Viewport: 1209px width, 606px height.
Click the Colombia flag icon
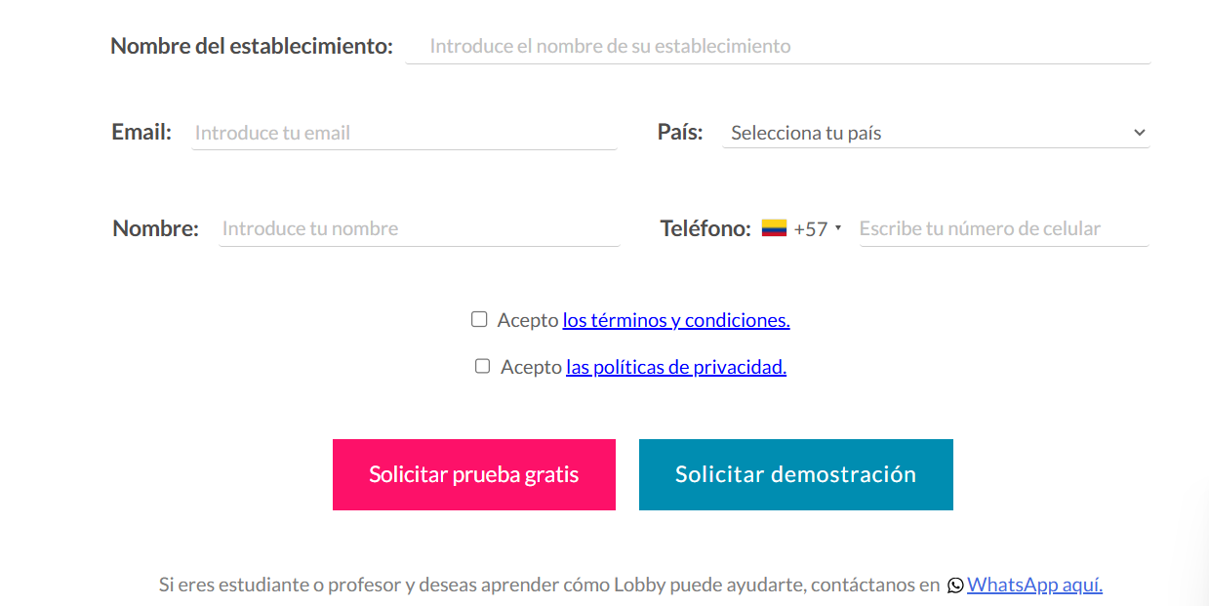[x=774, y=228]
